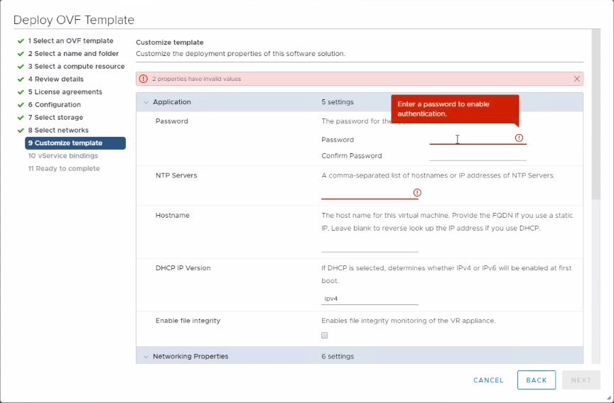Dismiss the invalid properties alert banner
Image resolution: width=614 pixels, height=403 pixels.
tap(576, 79)
